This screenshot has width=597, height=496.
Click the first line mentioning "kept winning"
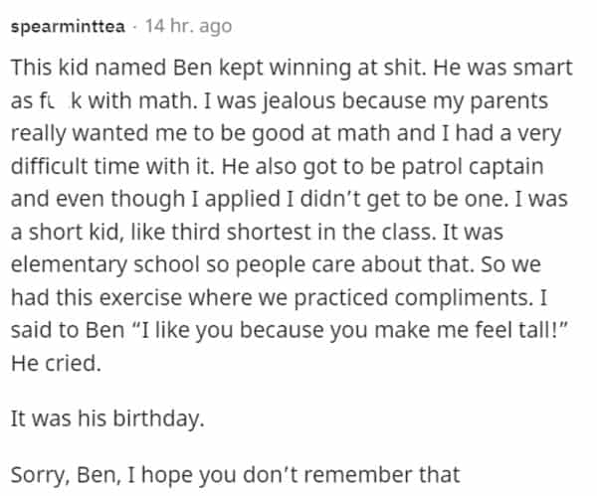pyautogui.click(x=289, y=71)
